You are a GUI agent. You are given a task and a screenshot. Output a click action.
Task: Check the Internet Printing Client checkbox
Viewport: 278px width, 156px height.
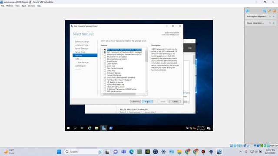[105, 87]
